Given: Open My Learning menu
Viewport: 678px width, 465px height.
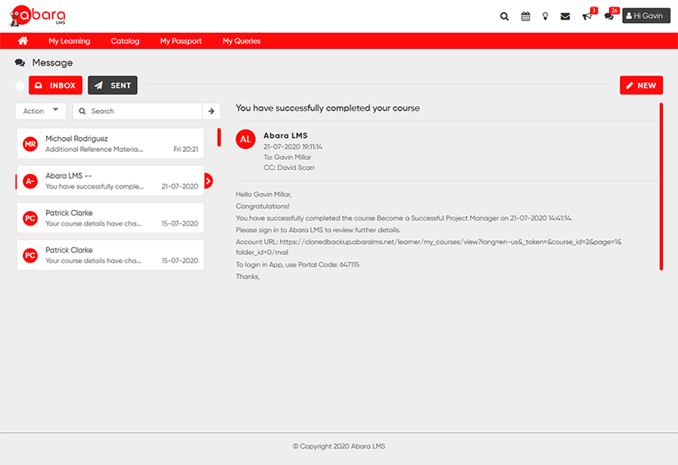Looking at the screenshot, I should click(69, 41).
